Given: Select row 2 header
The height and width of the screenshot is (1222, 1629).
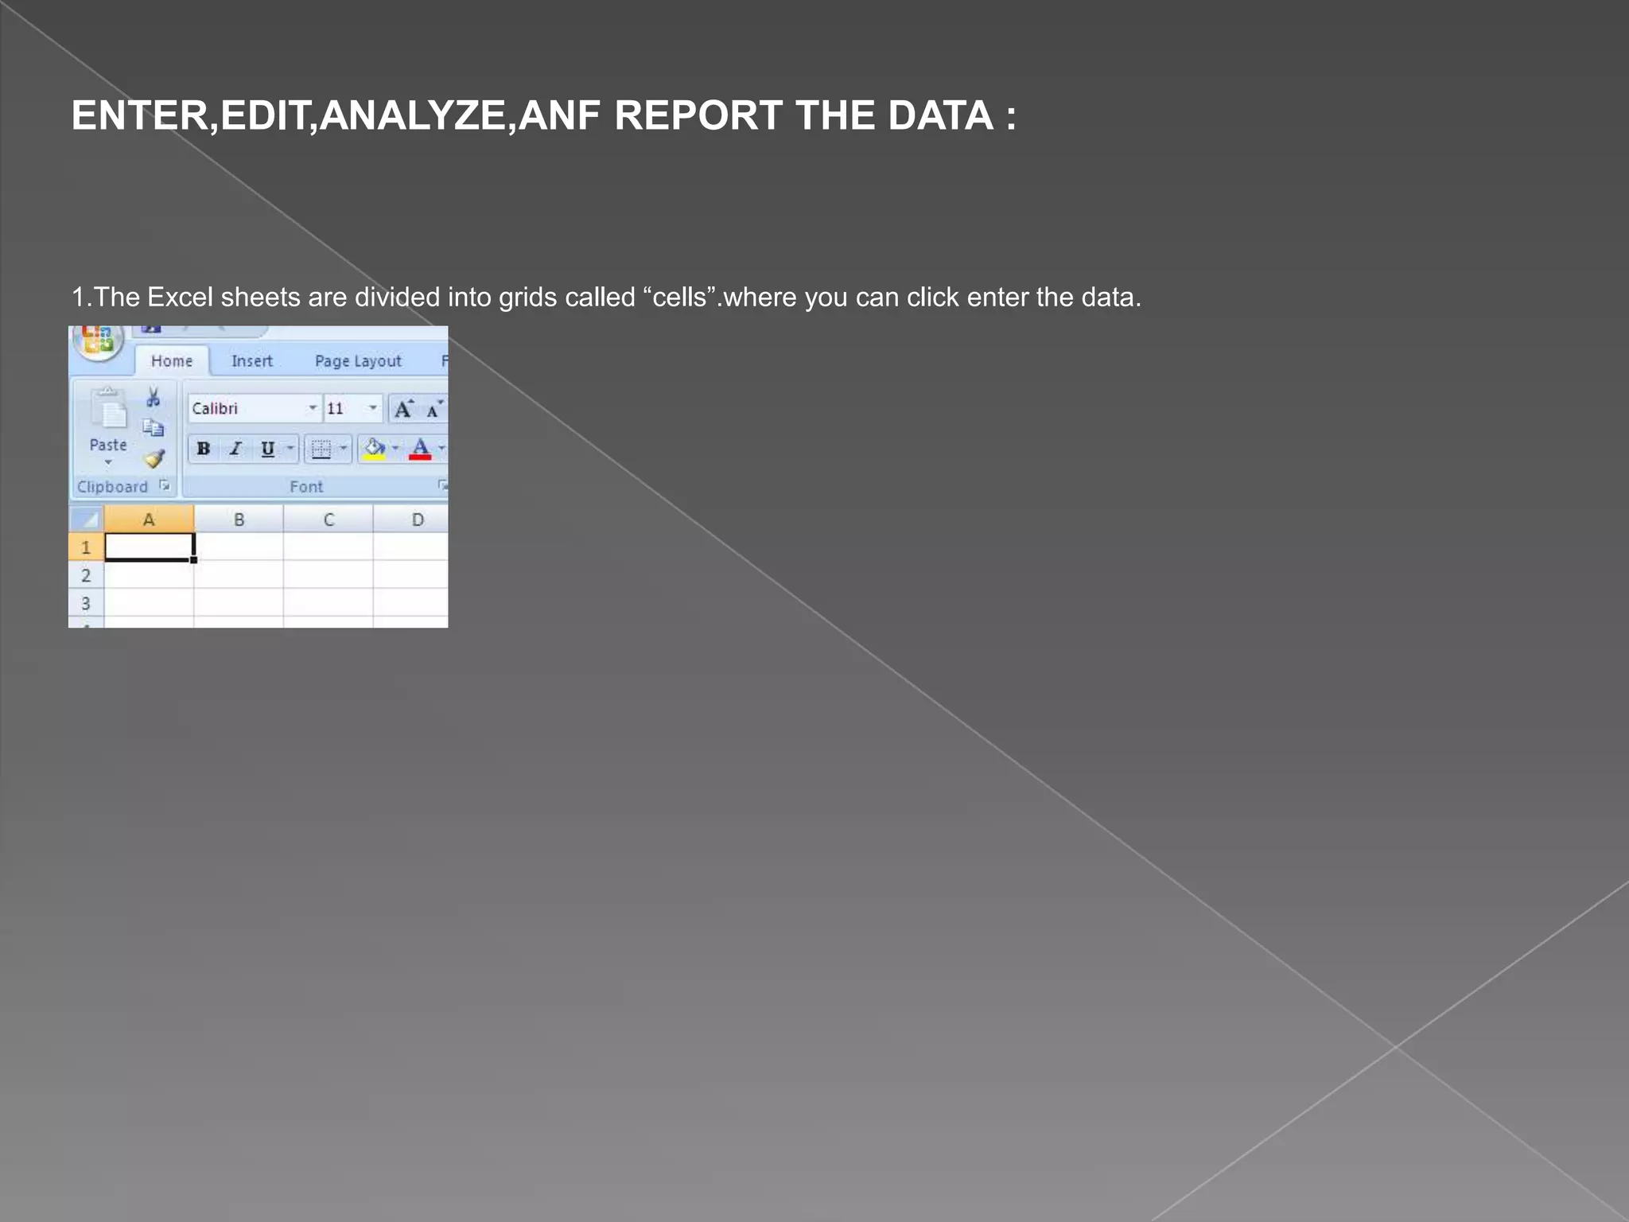Looking at the screenshot, I should (x=86, y=575).
